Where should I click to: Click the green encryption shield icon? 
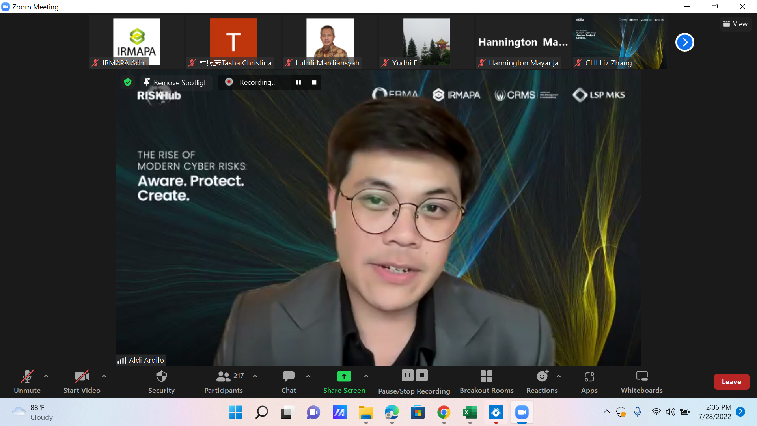pos(128,82)
